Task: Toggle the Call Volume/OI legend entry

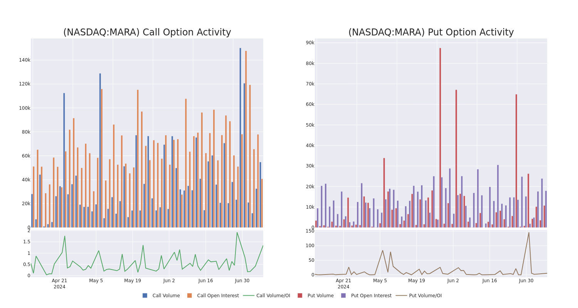Action: (267, 296)
